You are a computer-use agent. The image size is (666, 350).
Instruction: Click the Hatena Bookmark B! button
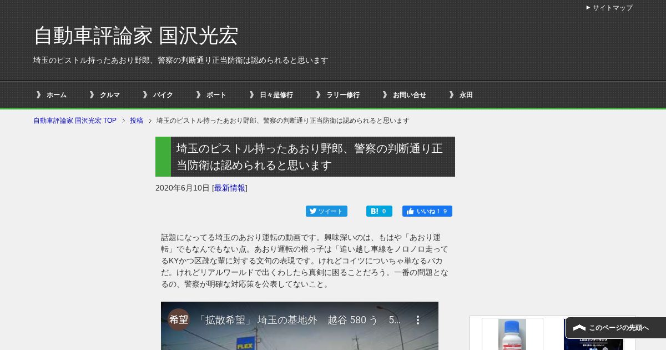click(379, 211)
